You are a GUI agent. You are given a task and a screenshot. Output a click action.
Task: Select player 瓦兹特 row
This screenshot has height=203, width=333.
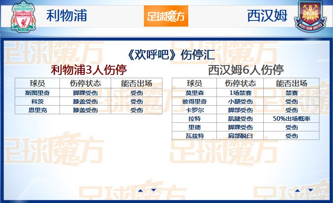(x=194, y=136)
